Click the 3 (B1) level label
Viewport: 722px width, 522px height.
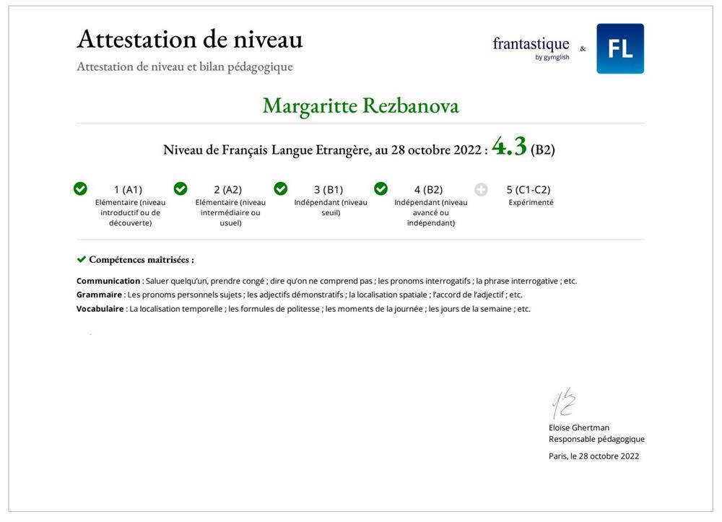coord(329,190)
